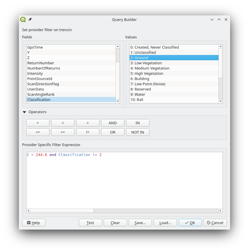Insert the NOT IN operator
249x252 pixels.
point(138,132)
